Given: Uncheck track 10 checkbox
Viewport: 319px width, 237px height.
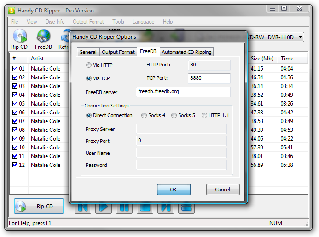Looking at the screenshot, I should click(x=15, y=148).
